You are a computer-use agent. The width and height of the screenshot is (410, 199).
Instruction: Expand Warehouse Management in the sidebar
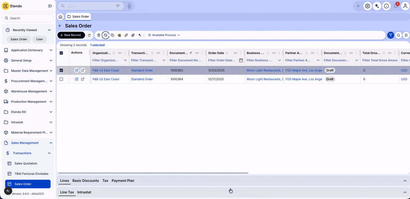pyautogui.click(x=28, y=91)
